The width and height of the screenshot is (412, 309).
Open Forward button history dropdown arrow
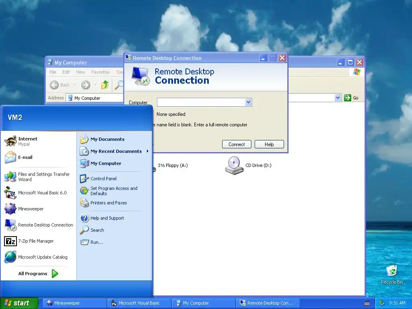point(95,85)
